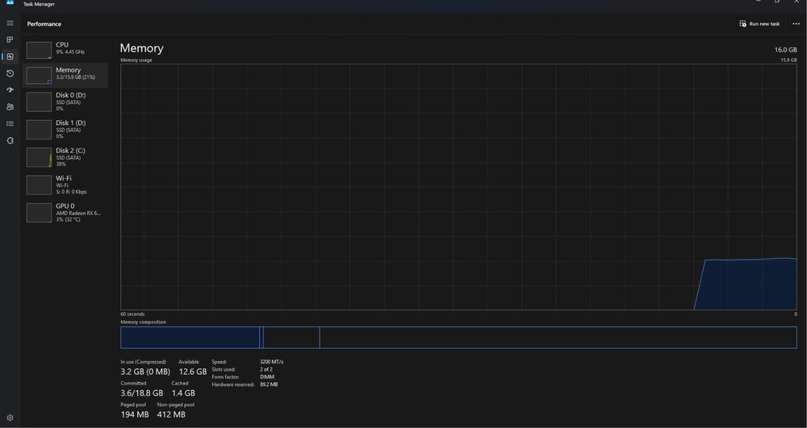Open the Services page icon
This screenshot has height=428, width=807.
tap(10, 141)
